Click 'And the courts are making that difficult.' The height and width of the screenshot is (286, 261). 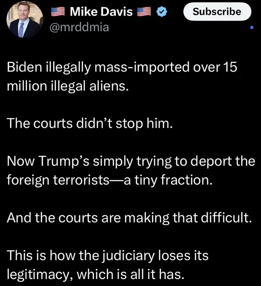click(x=129, y=218)
